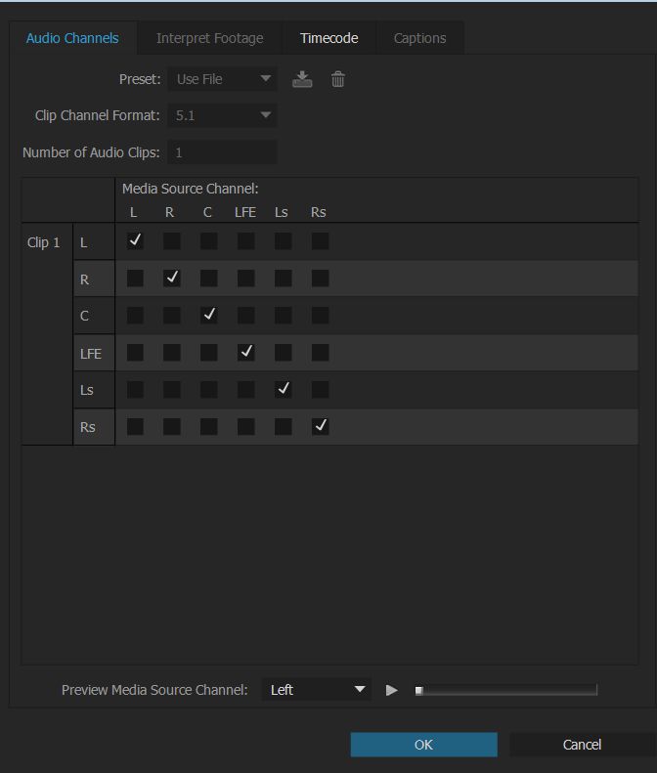Click the Cancel button
The height and width of the screenshot is (773, 657).
[x=582, y=745]
